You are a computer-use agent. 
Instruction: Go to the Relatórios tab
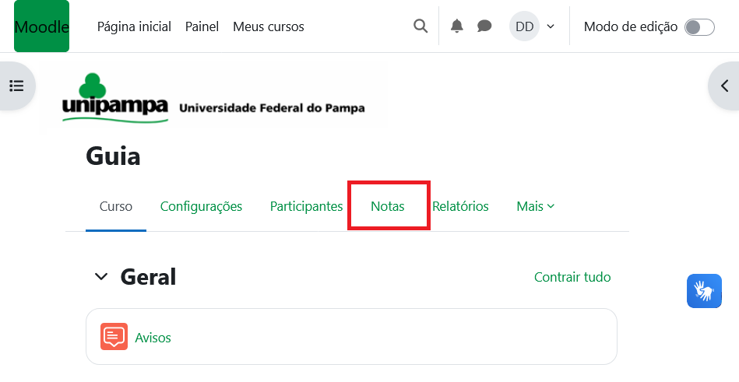[460, 206]
